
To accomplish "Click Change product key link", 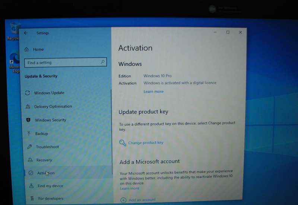I will pos(146,143).
